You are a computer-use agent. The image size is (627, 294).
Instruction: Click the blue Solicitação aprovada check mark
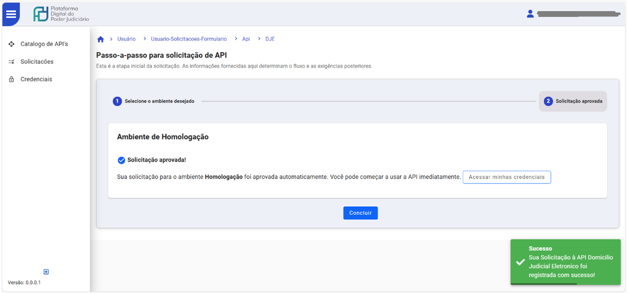pos(120,159)
